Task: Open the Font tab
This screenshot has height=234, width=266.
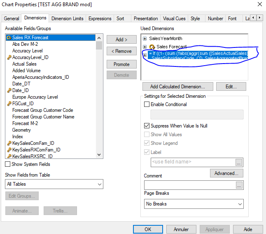Action: pyautogui.click(x=232, y=19)
